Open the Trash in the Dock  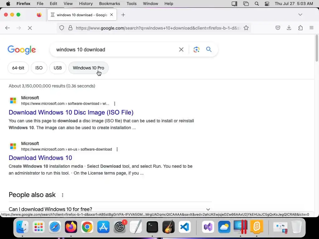click(297, 227)
